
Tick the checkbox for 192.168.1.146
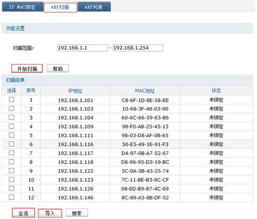(11, 197)
